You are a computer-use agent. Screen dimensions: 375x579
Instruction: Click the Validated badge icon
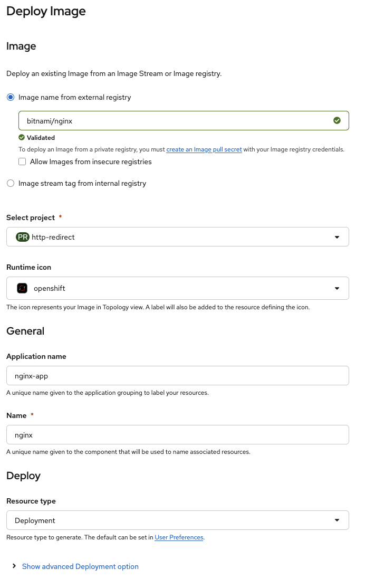(22, 137)
